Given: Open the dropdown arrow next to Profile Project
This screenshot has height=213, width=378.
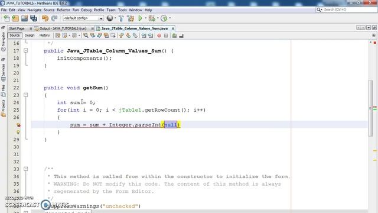Looking at the screenshot, I should click(170, 18).
